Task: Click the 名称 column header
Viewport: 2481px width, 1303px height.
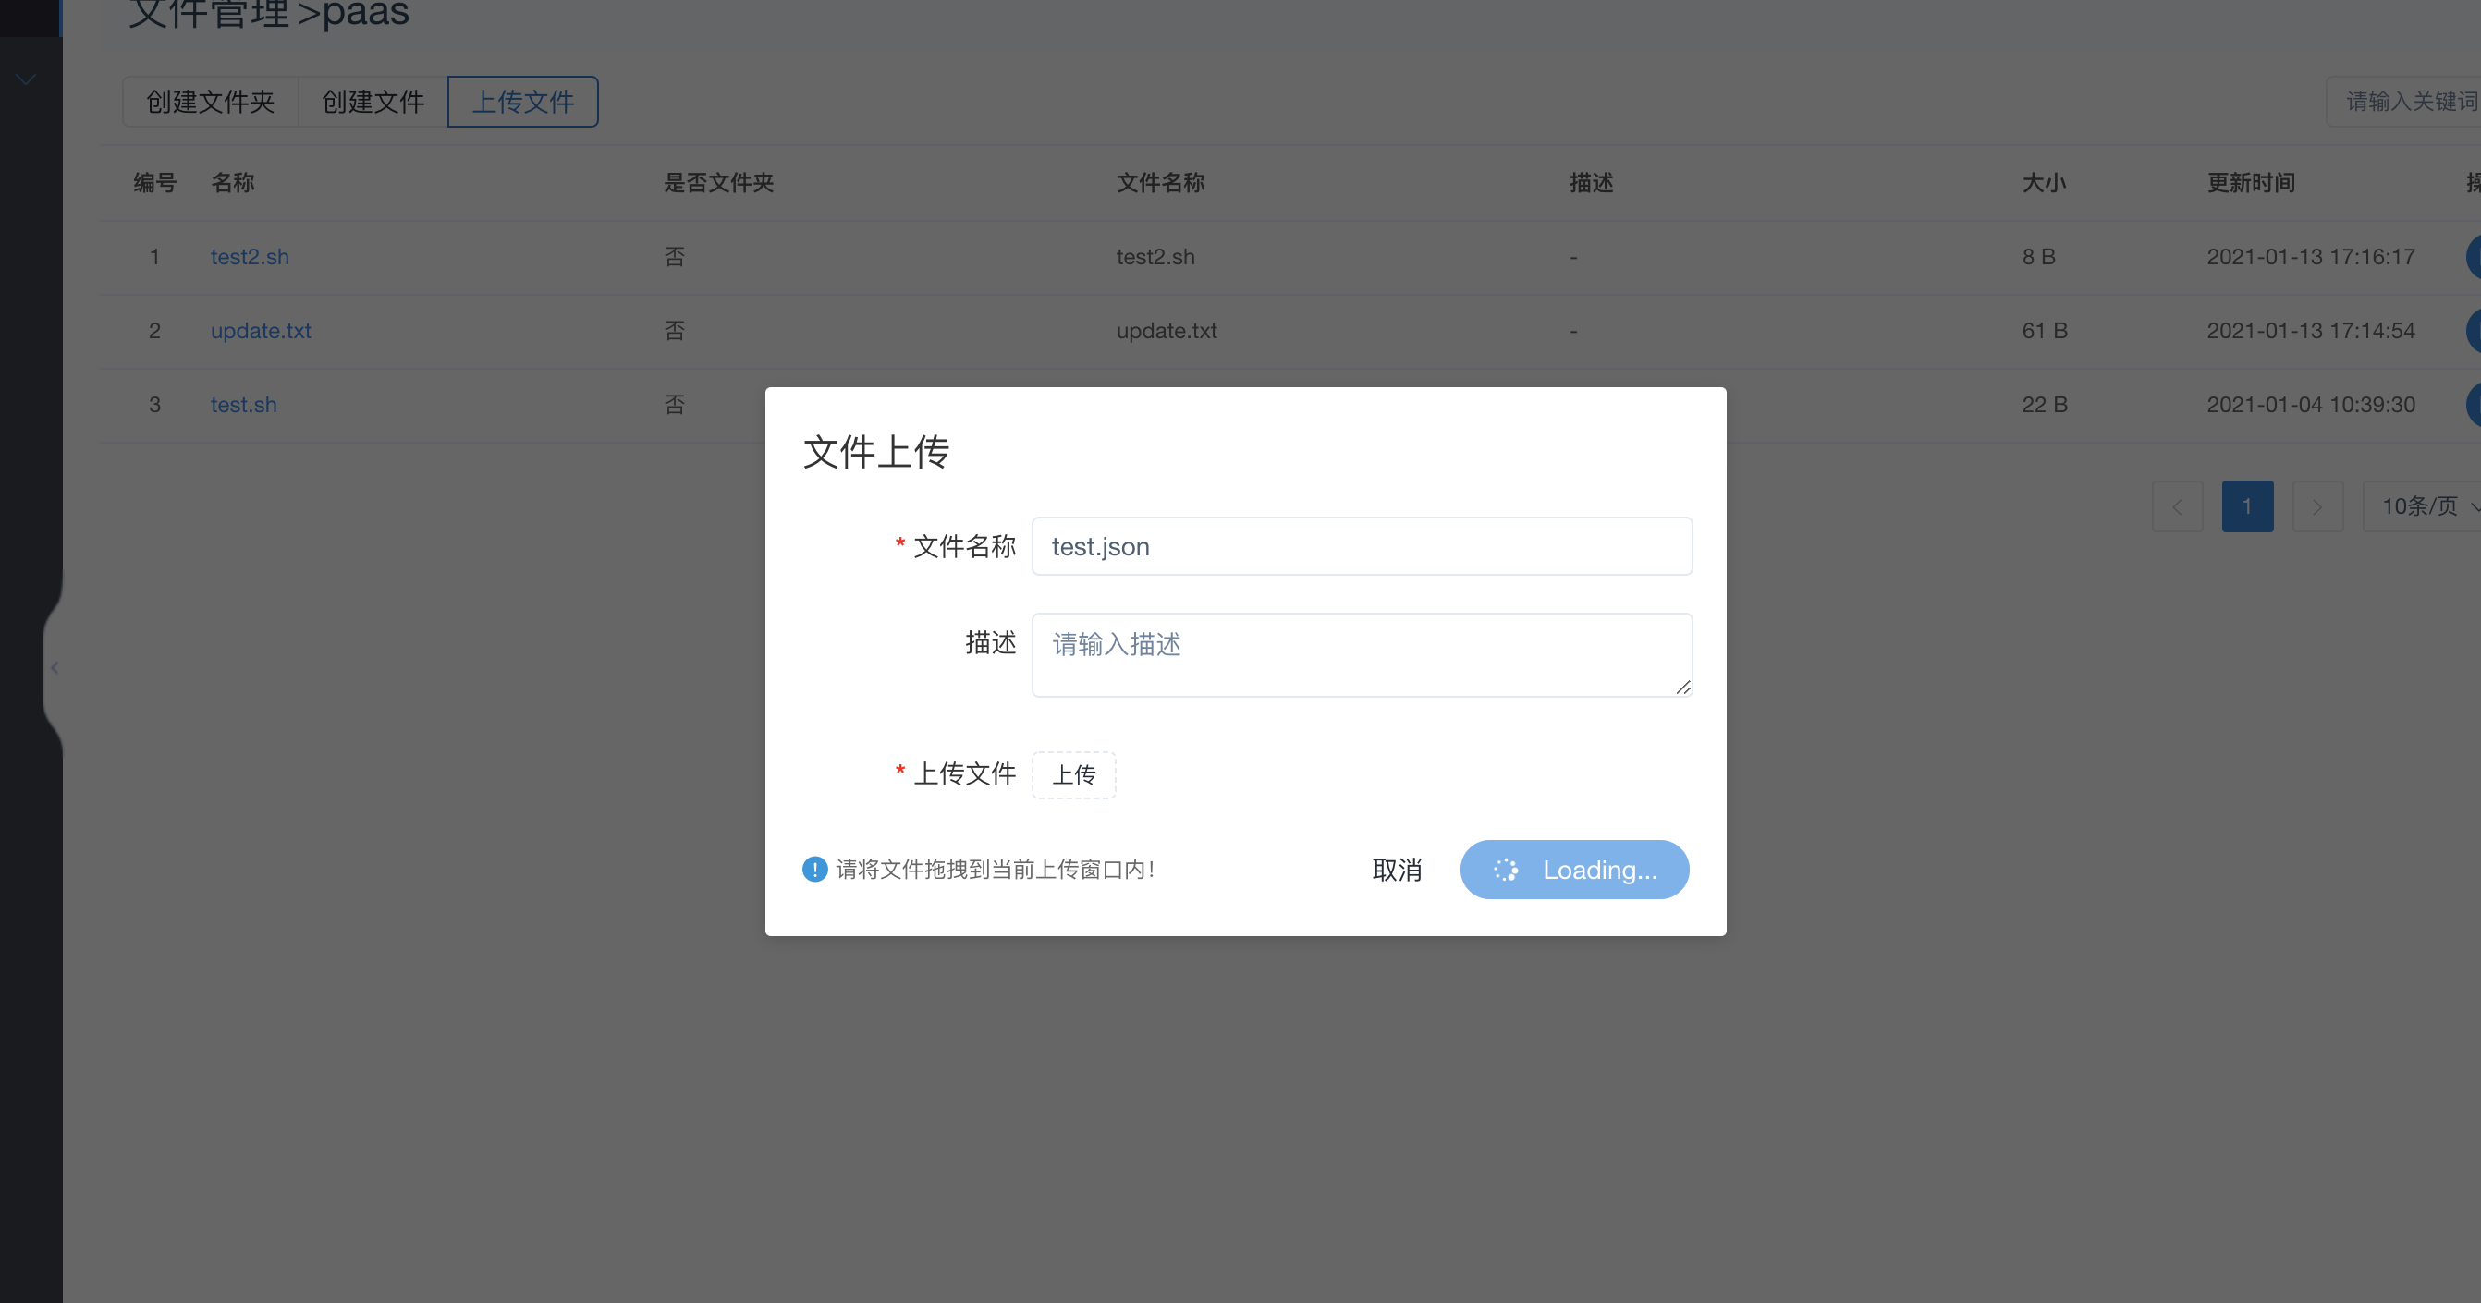Action: 233,183
